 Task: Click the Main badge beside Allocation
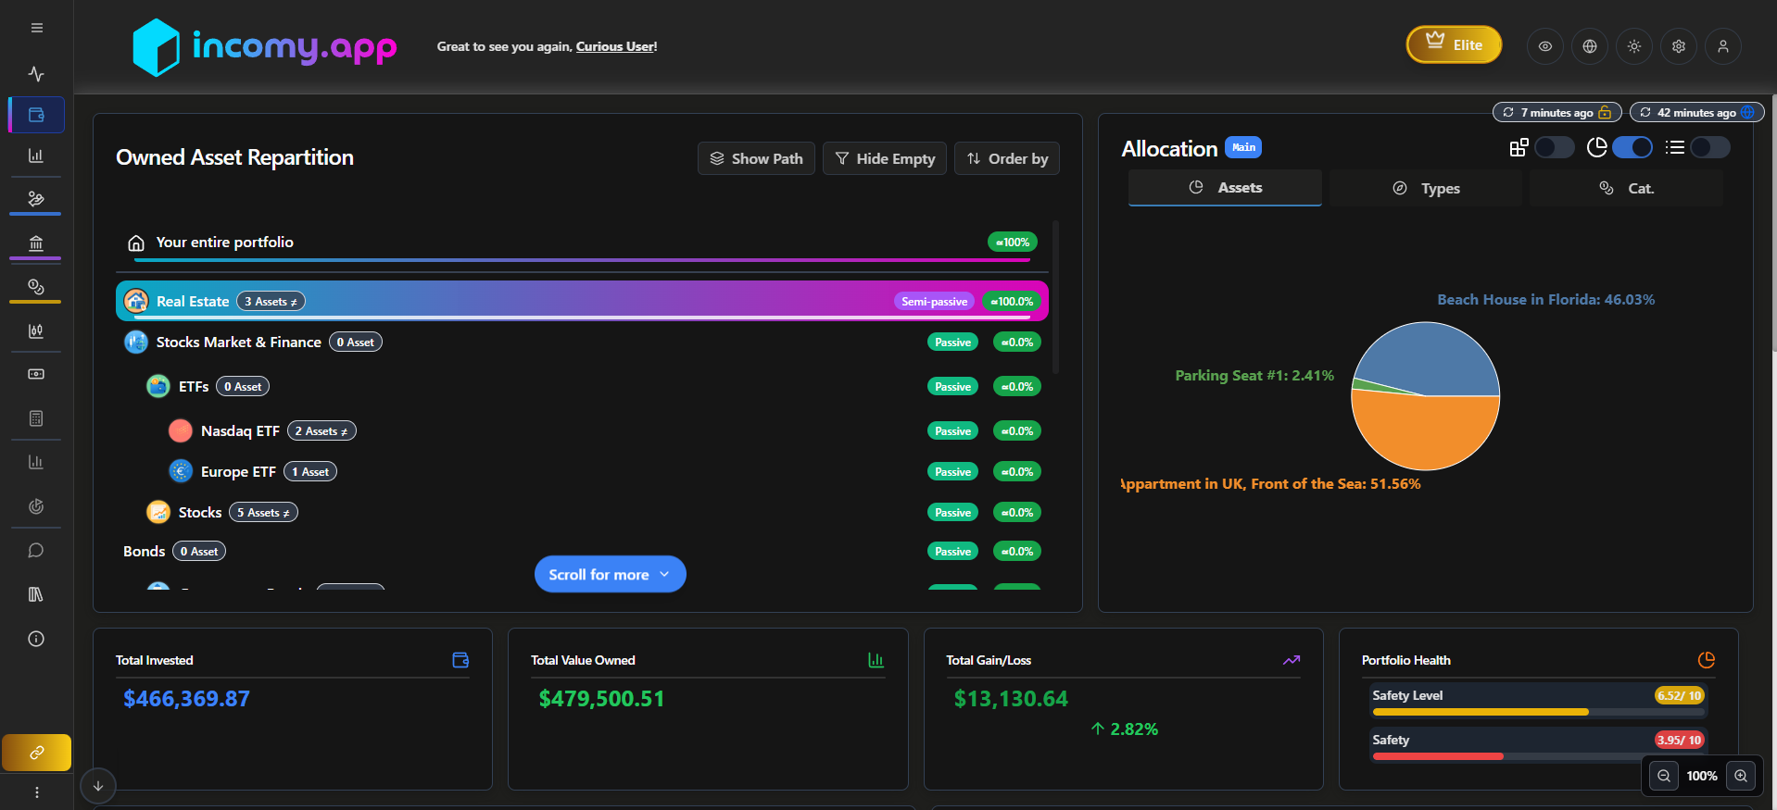coord(1243,147)
